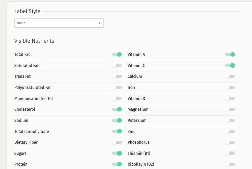Enable the Calcium toggle

[230, 76]
